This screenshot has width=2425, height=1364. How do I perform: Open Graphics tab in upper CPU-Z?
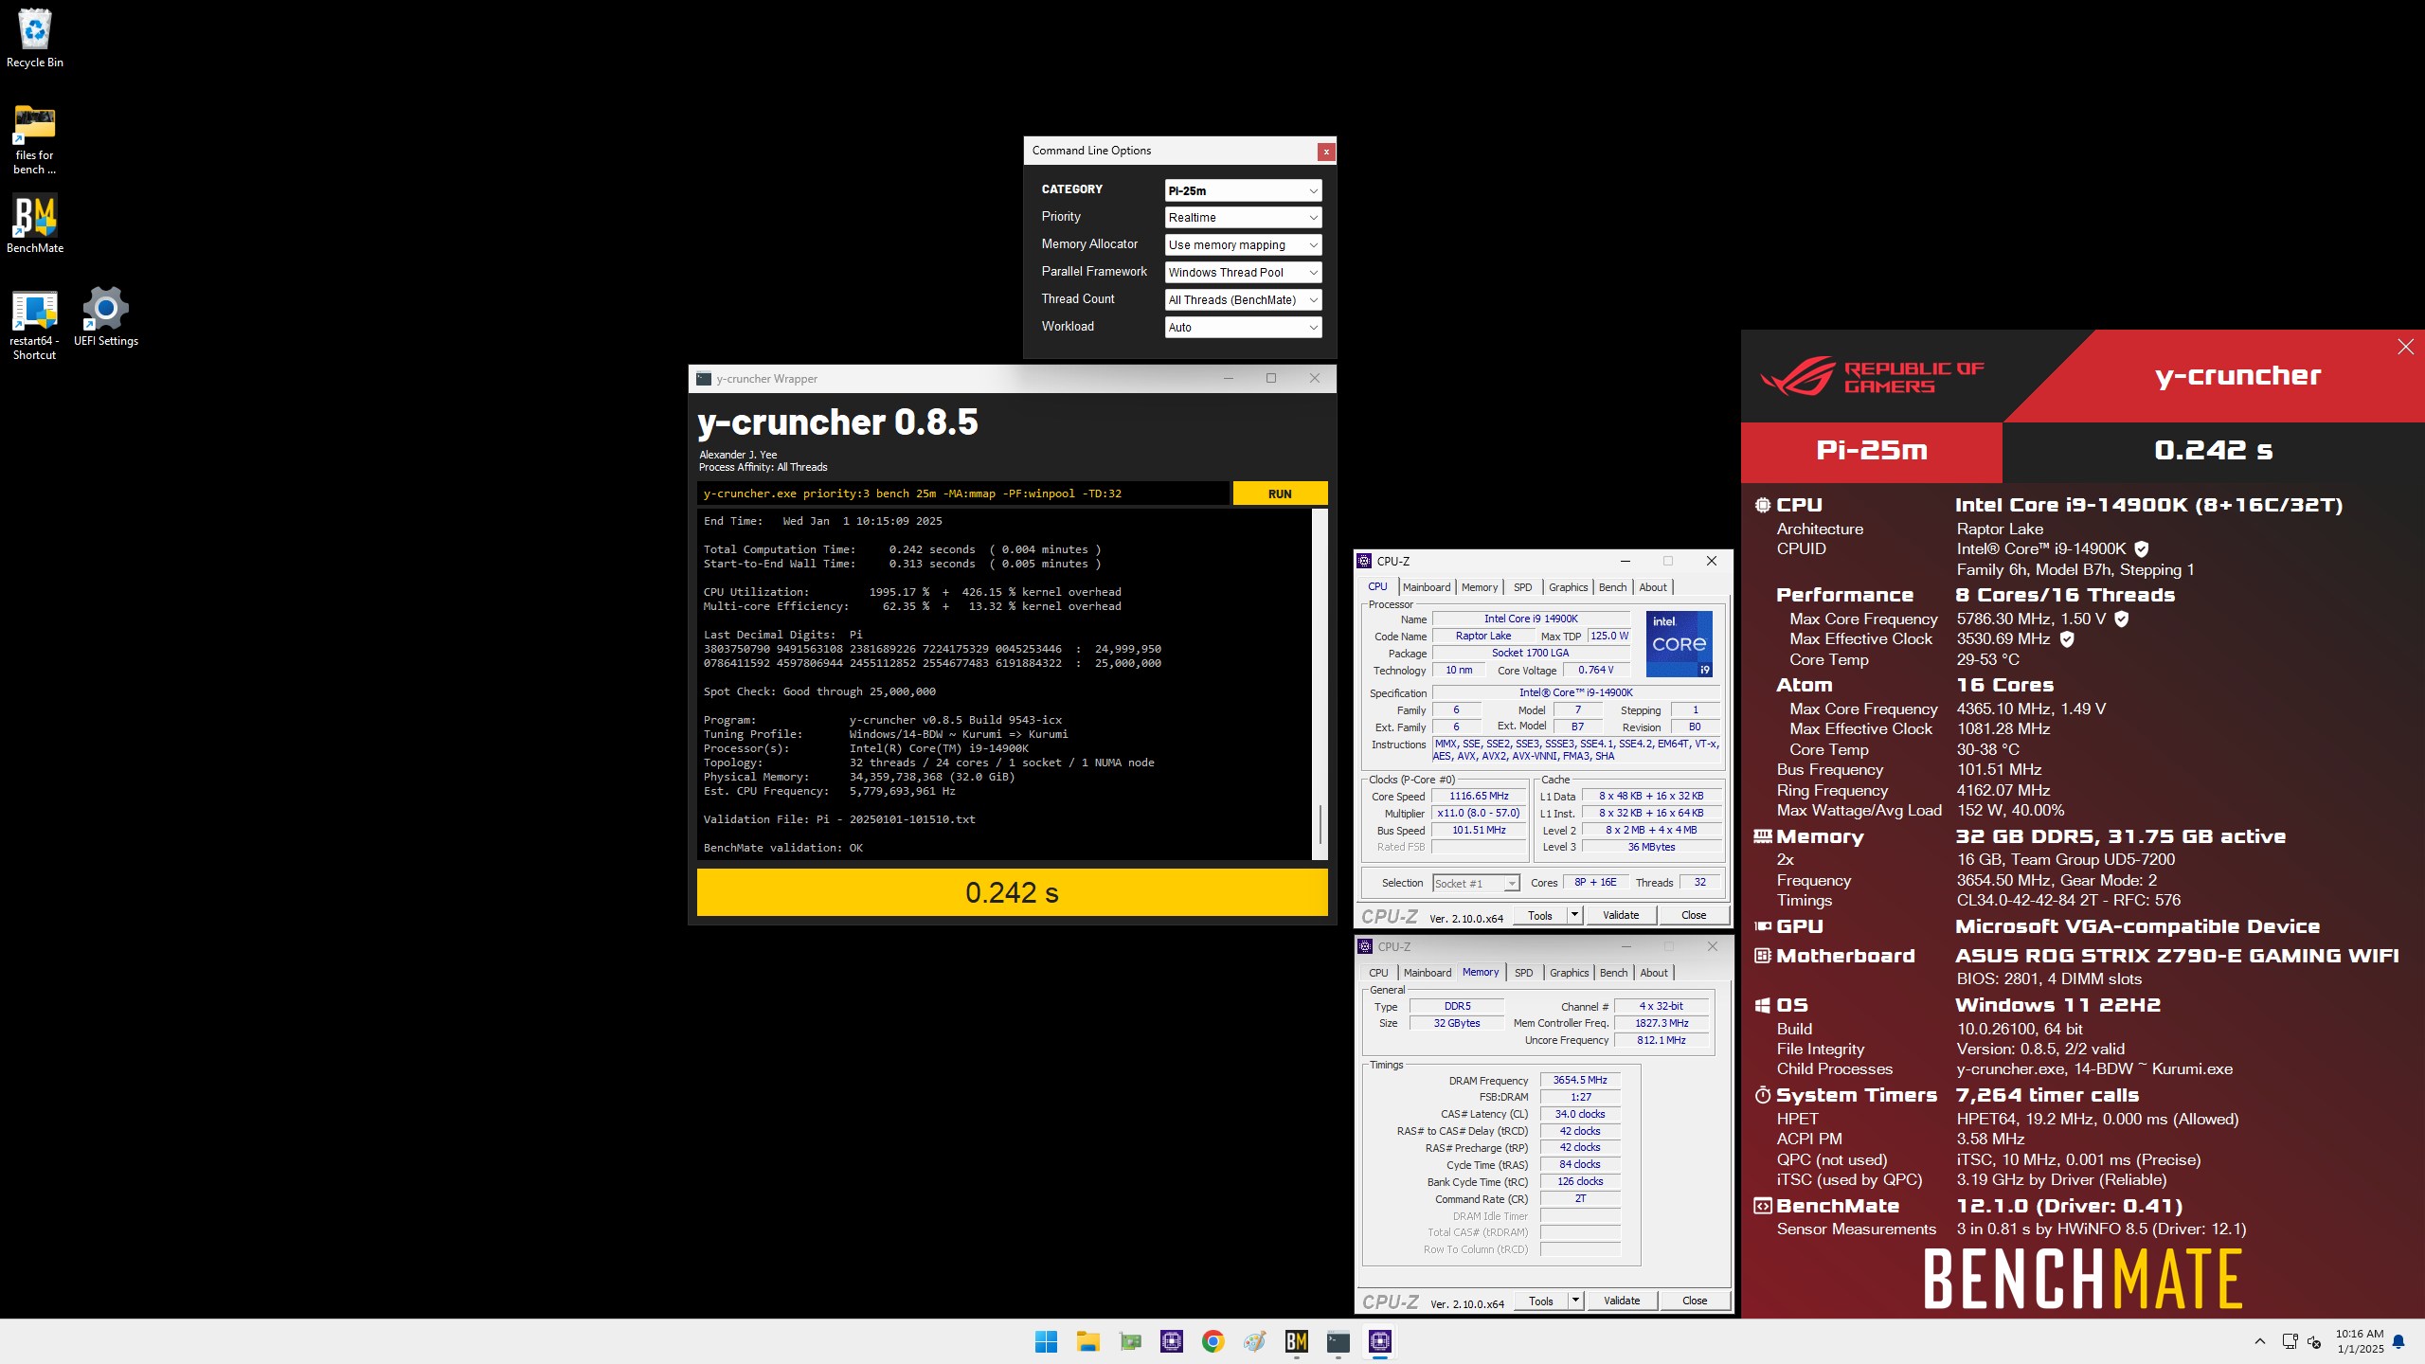(1569, 587)
